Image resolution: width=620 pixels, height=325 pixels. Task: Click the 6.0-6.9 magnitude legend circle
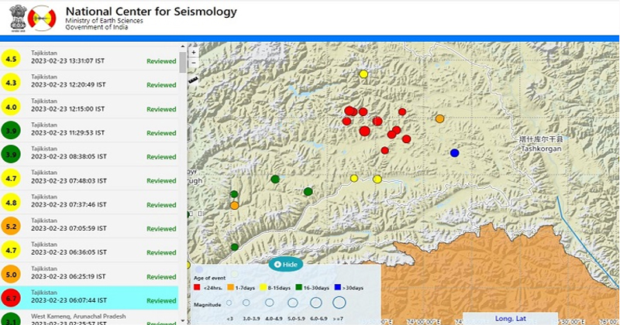pos(315,303)
